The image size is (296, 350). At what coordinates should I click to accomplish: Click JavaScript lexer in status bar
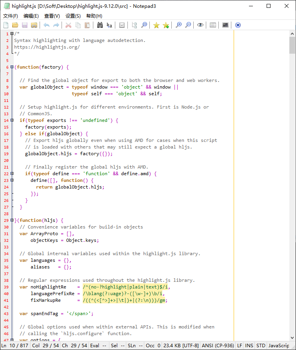click(x=279, y=346)
